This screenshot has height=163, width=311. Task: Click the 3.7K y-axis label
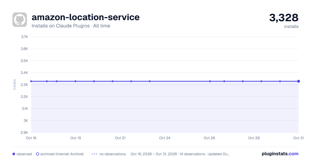24,37
